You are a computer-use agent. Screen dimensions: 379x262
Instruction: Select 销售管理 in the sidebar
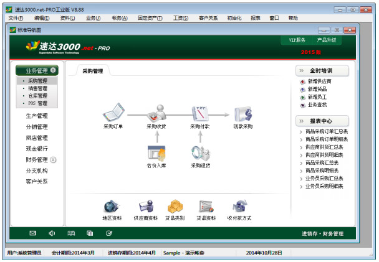tap(37, 88)
